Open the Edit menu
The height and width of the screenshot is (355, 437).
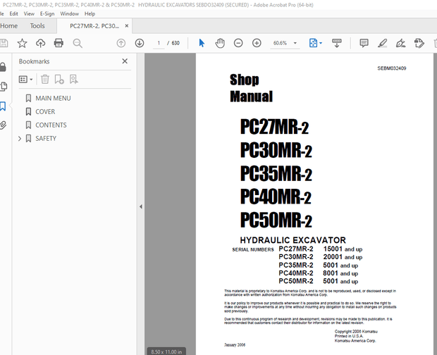13,13
